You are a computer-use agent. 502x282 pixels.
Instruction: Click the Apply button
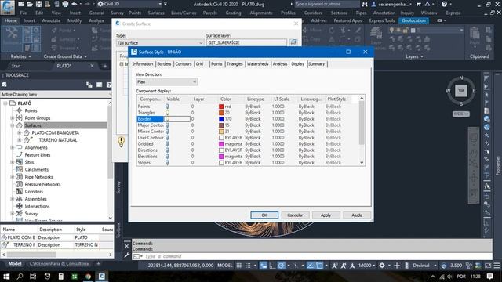coord(326,215)
